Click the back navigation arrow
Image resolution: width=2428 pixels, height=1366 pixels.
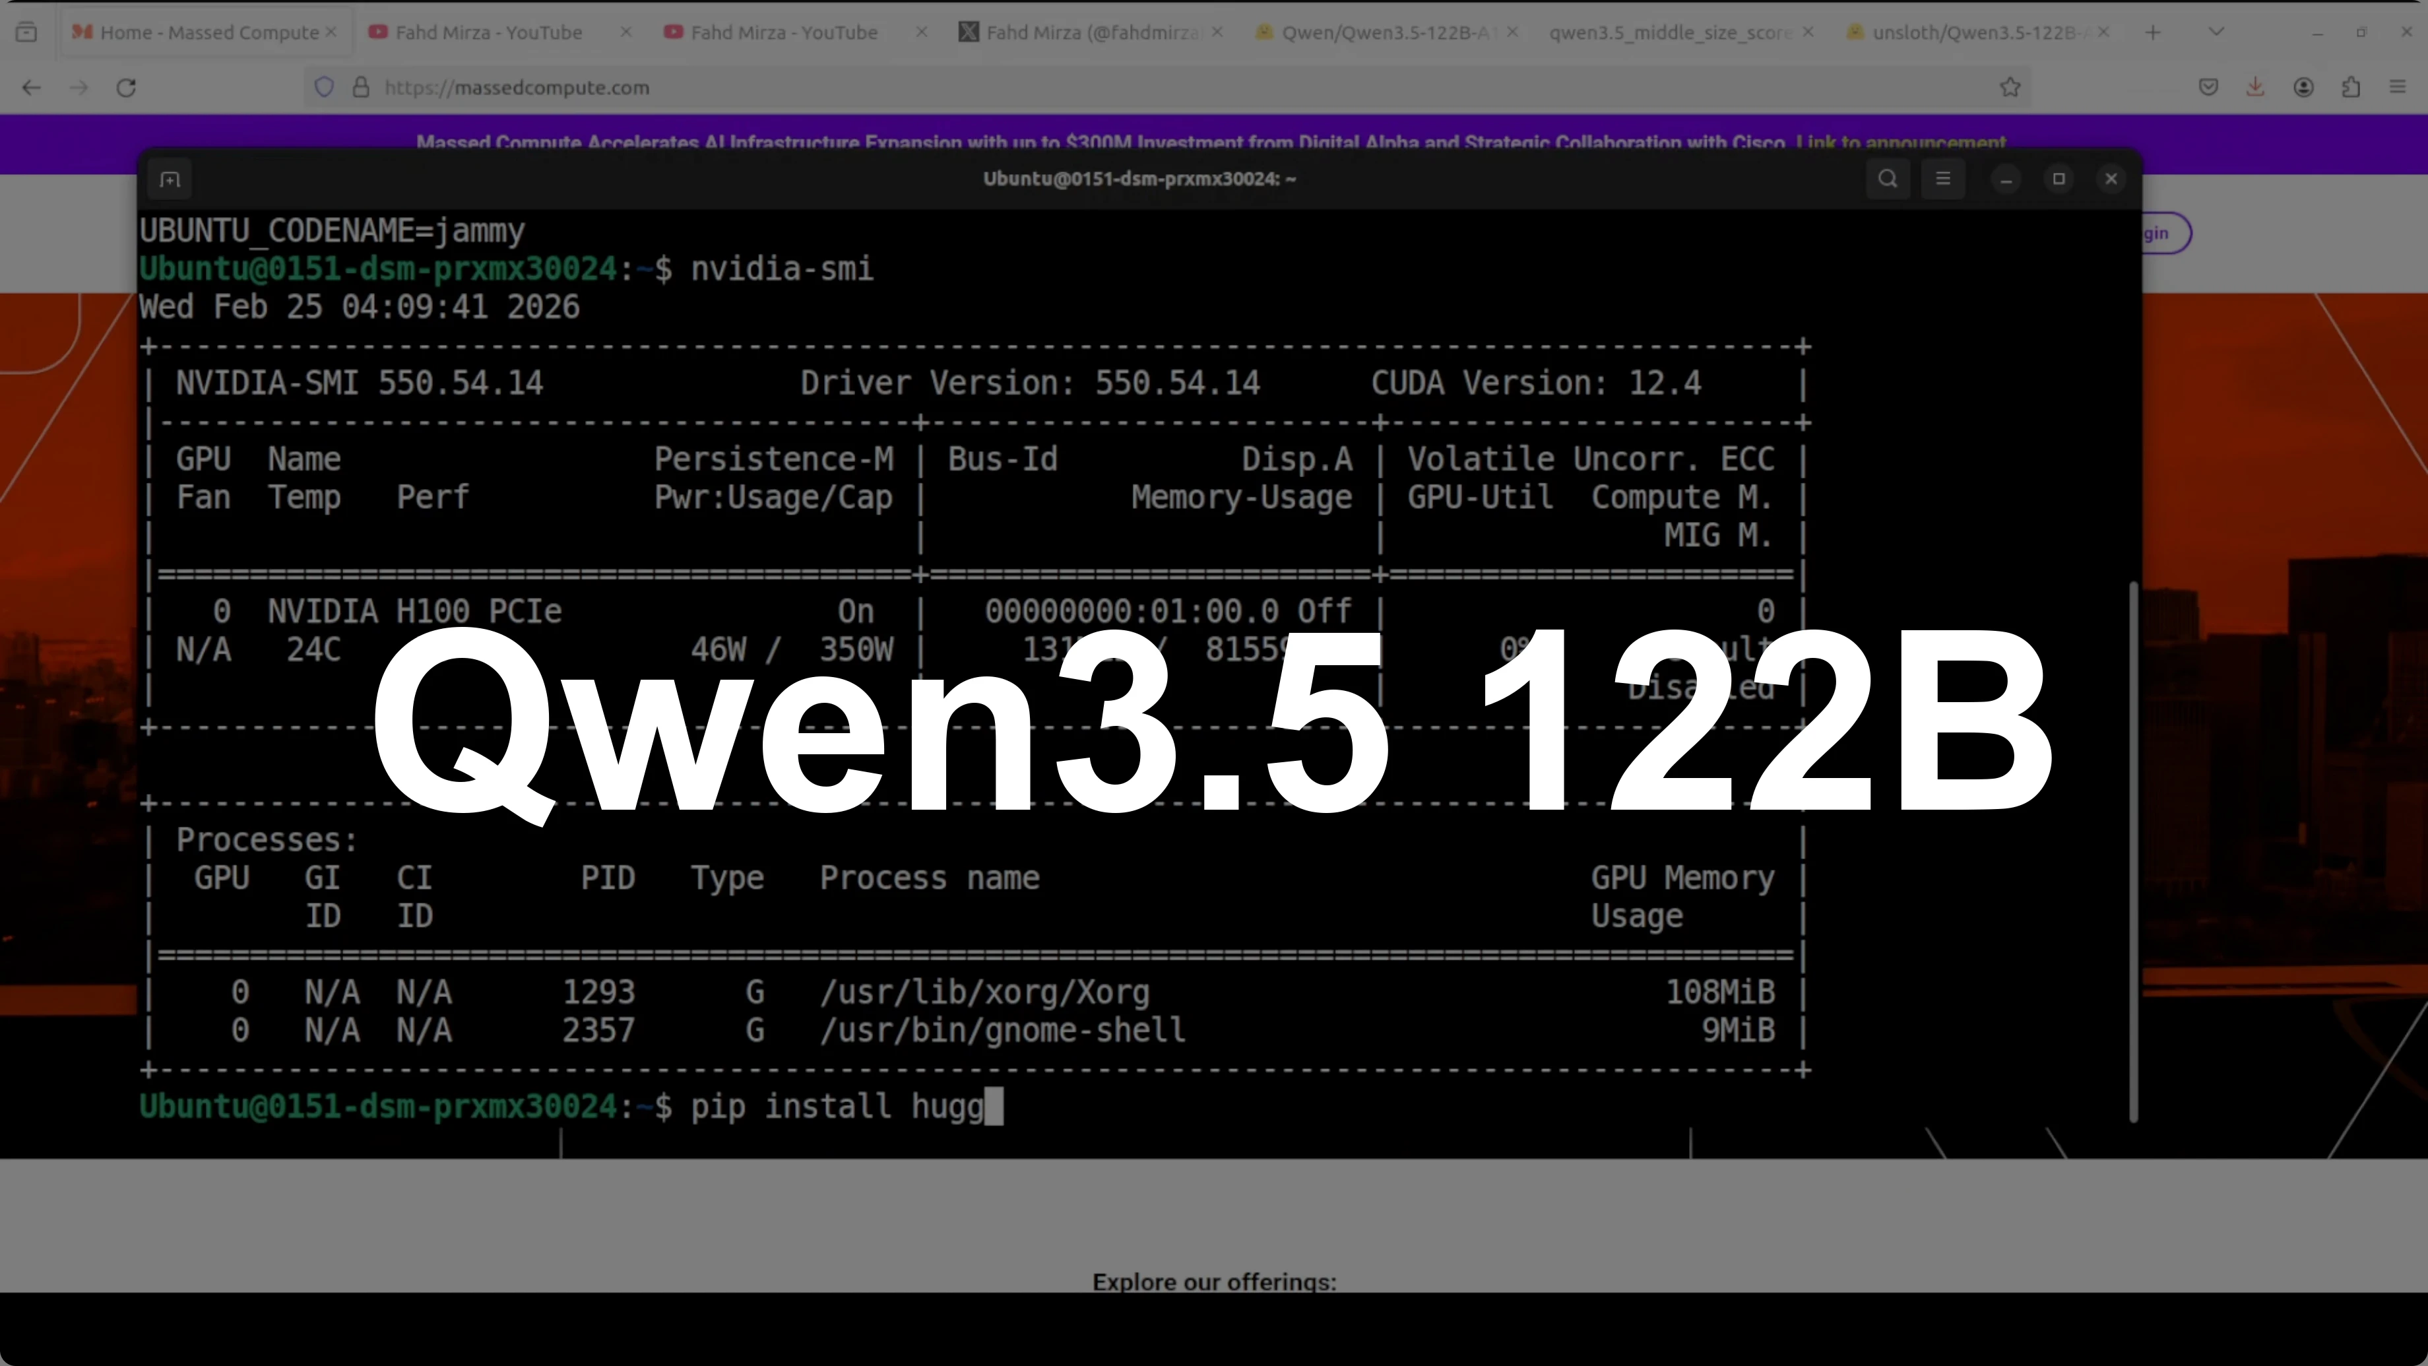click(31, 86)
